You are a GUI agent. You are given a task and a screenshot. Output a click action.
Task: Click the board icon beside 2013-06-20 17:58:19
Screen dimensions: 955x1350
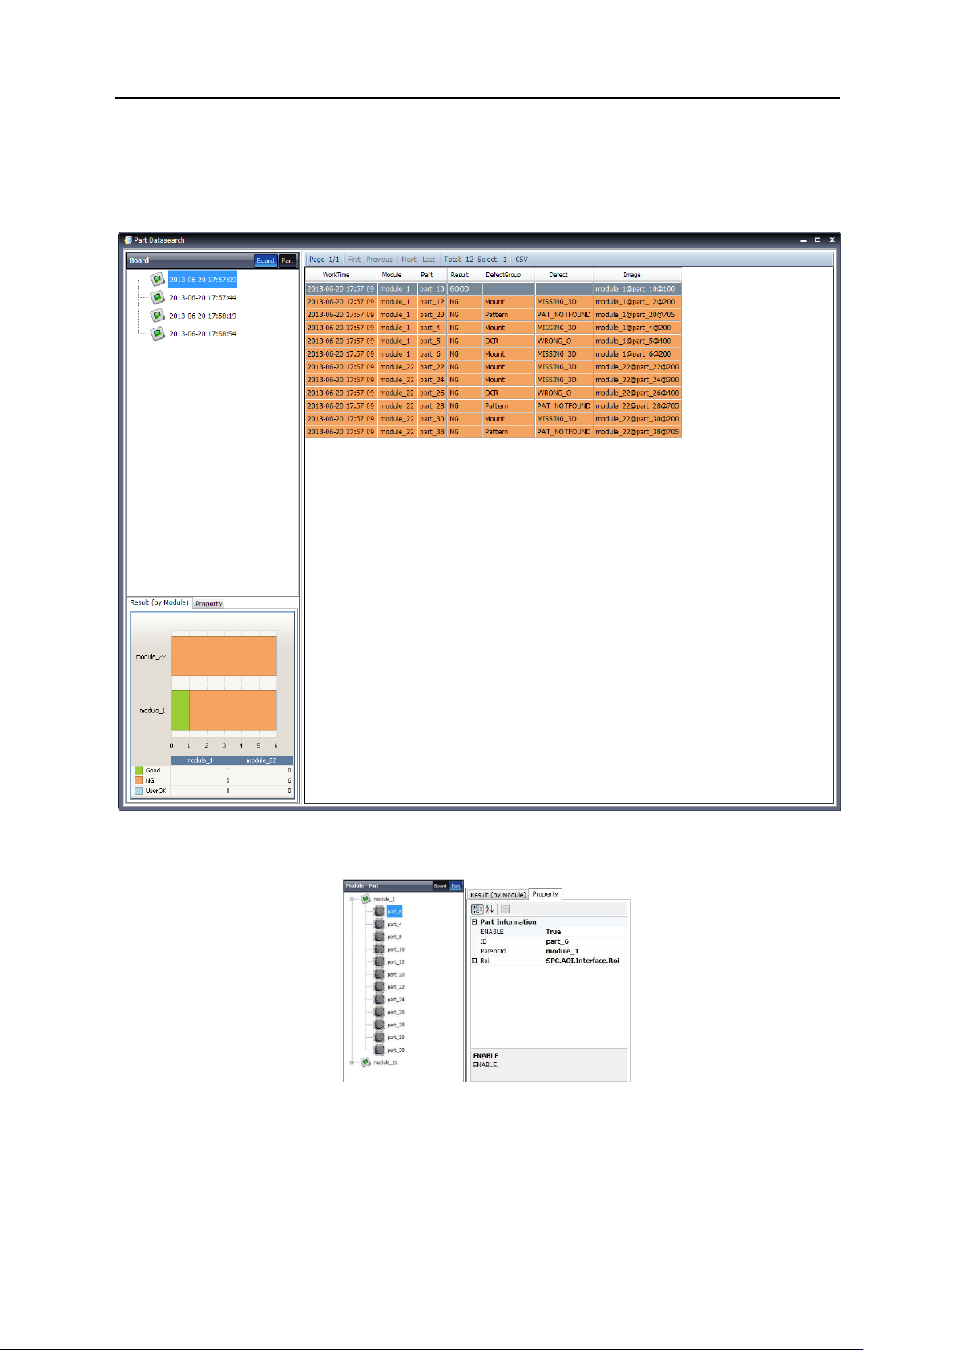click(x=158, y=316)
